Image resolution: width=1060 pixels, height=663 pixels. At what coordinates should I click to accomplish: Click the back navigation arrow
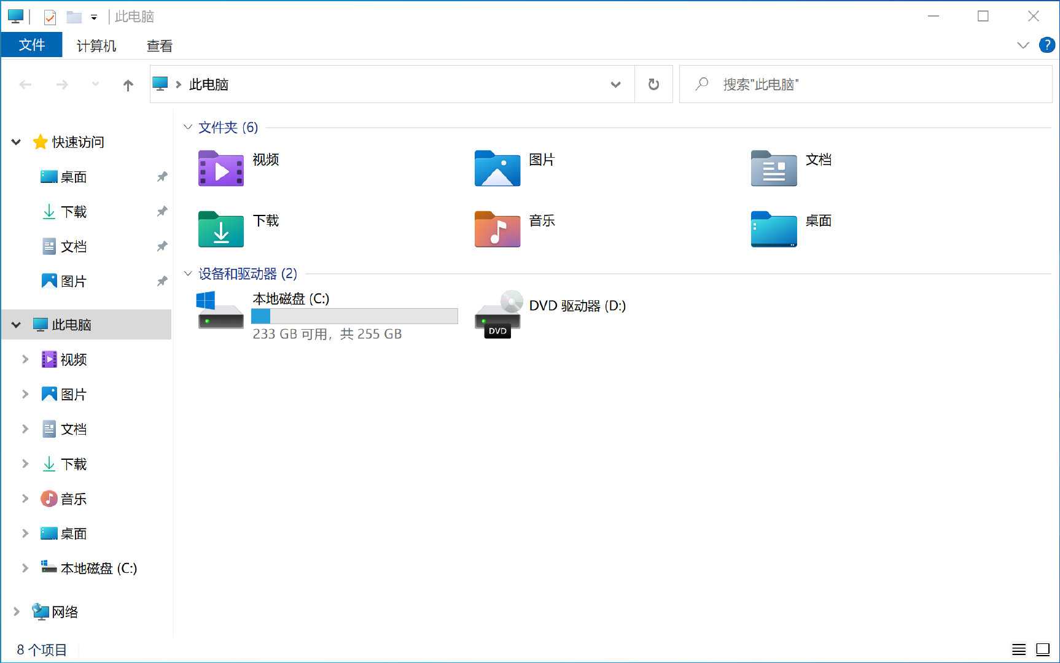coord(25,84)
